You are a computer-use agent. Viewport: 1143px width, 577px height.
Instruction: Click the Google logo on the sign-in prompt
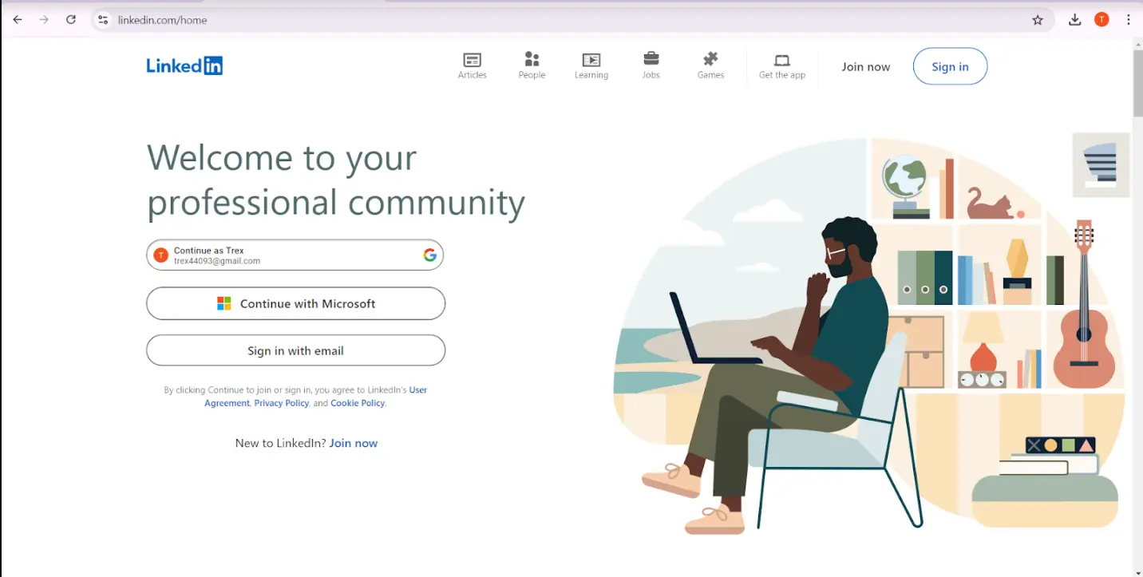429,254
